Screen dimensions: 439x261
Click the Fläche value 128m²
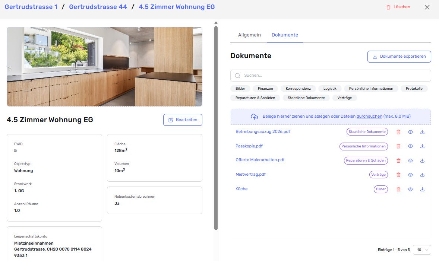click(121, 150)
